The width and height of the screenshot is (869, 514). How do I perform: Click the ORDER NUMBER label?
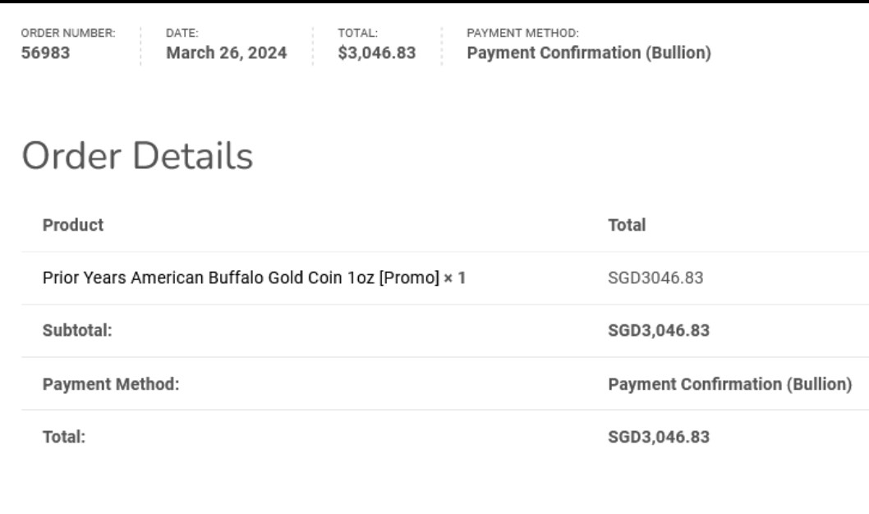(68, 34)
